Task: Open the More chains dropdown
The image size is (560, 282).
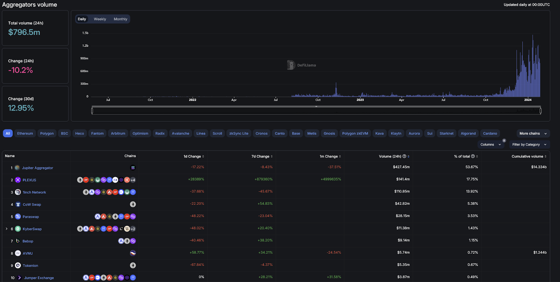Action: click(533, 133)
